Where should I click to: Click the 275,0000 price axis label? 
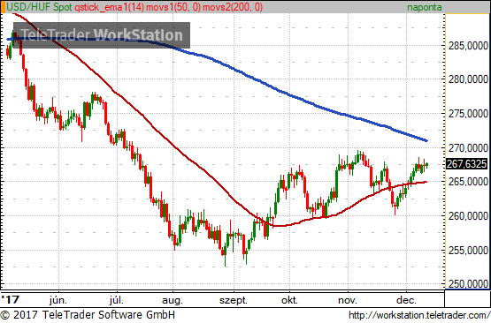469,114
